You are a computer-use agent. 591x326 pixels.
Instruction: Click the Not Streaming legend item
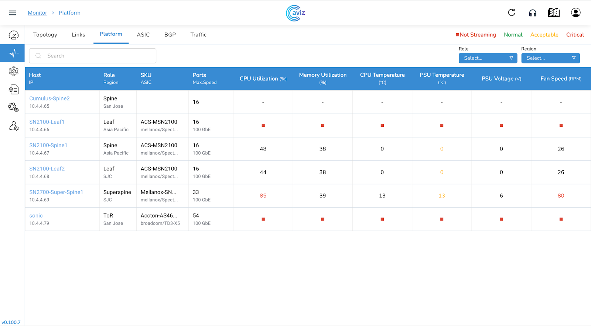[x=476, y=35]
